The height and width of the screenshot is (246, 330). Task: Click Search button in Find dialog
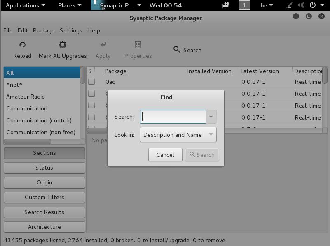[x=202, y=155]
